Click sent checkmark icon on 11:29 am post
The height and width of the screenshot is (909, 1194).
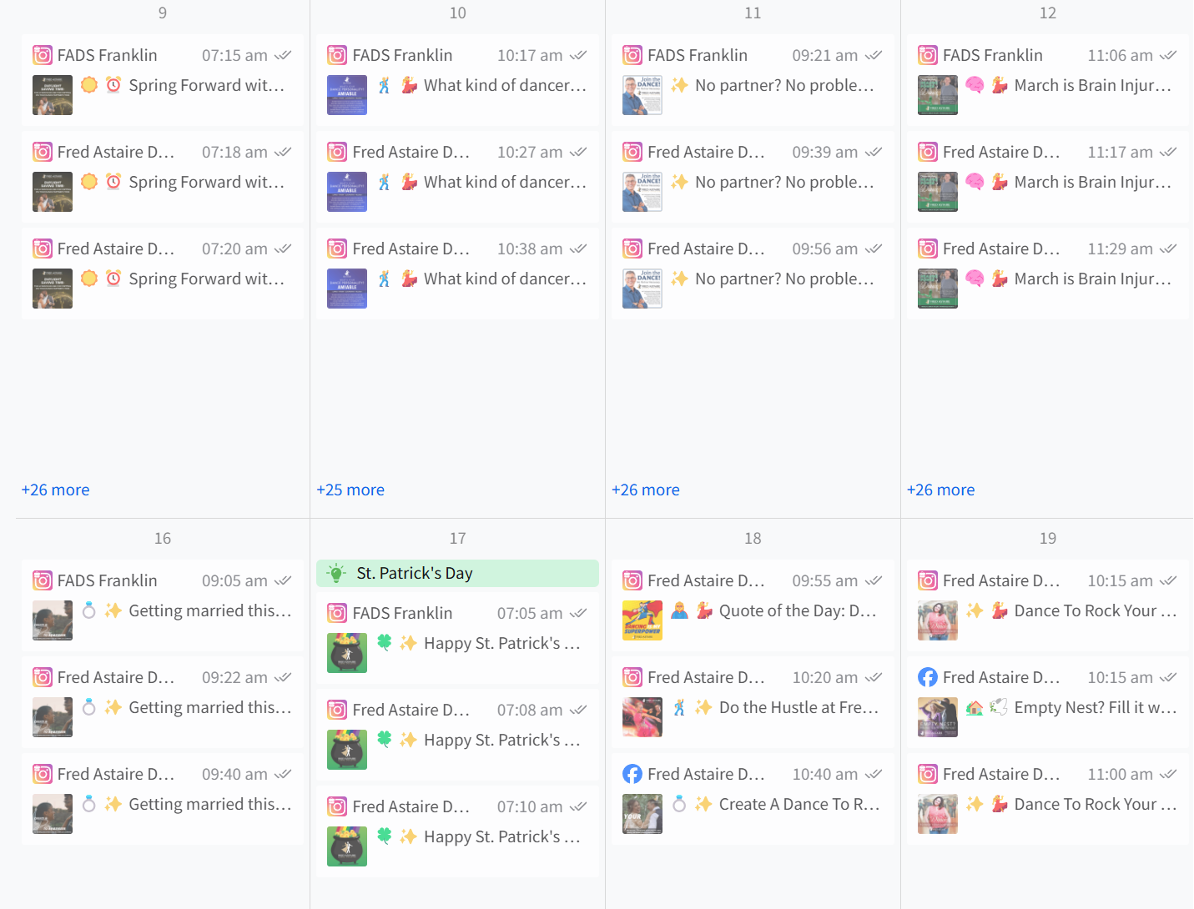(x=1168, y=249)
